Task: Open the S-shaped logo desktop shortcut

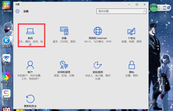Action: (x=6, y=94)
